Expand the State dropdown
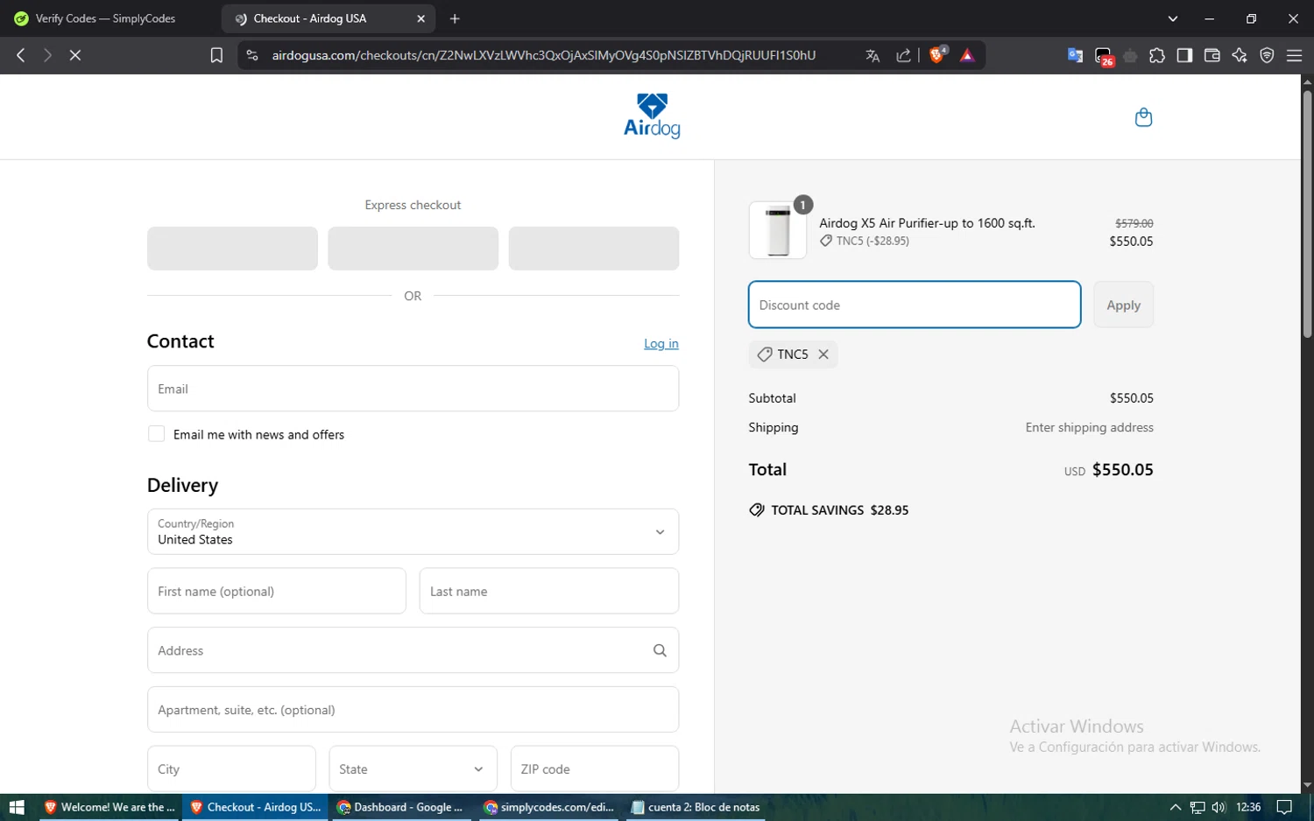This screenshot has width=1314, height=821. click(x=413, y=768)
